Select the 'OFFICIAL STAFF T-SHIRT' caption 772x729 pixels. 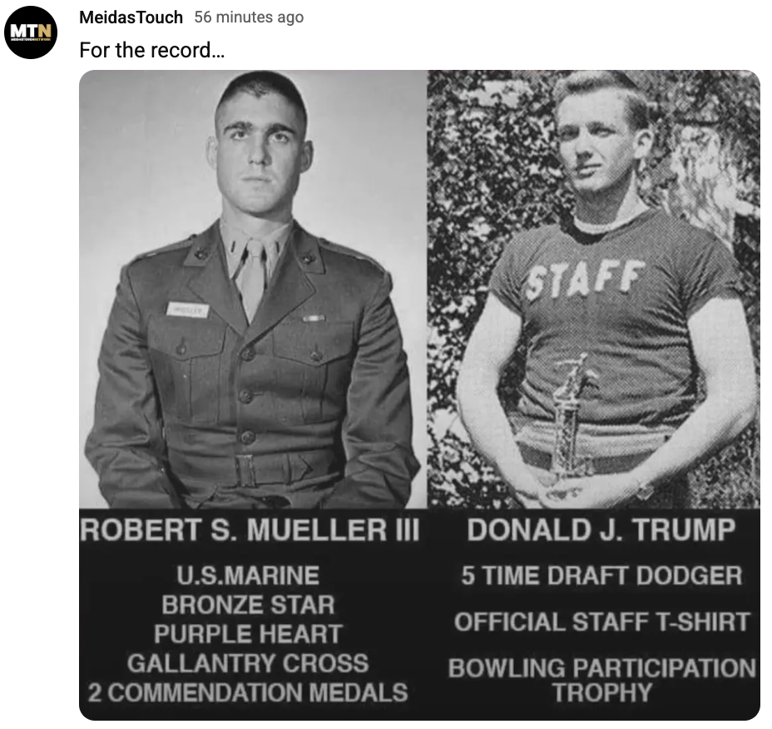[601, 622]
